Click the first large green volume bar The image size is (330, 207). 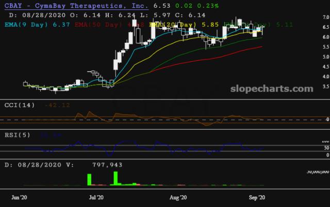tap(89, 180)
